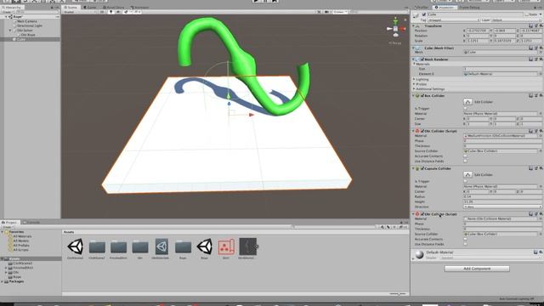
Task: Disable the Mesh Renderer component checkbox
Action: tap(422, 59)
